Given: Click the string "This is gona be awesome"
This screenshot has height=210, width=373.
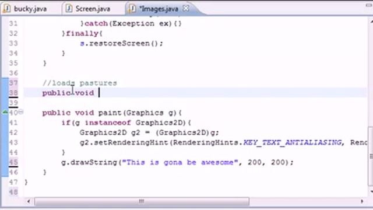Looking at the screenshot, I should (180, 162).
